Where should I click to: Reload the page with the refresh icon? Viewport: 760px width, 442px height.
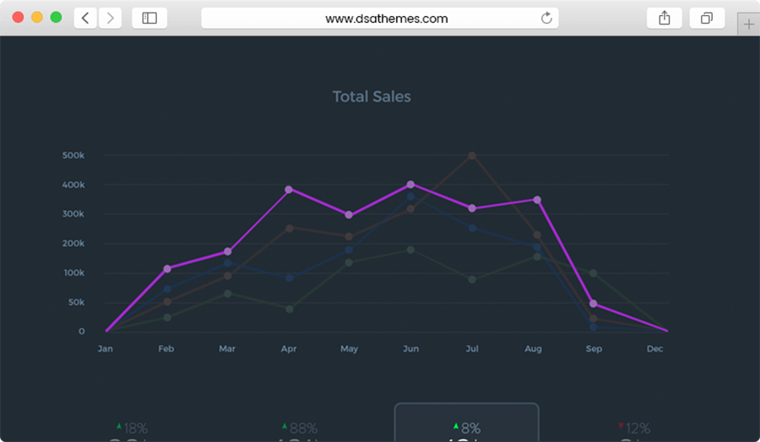coord(546,18)
